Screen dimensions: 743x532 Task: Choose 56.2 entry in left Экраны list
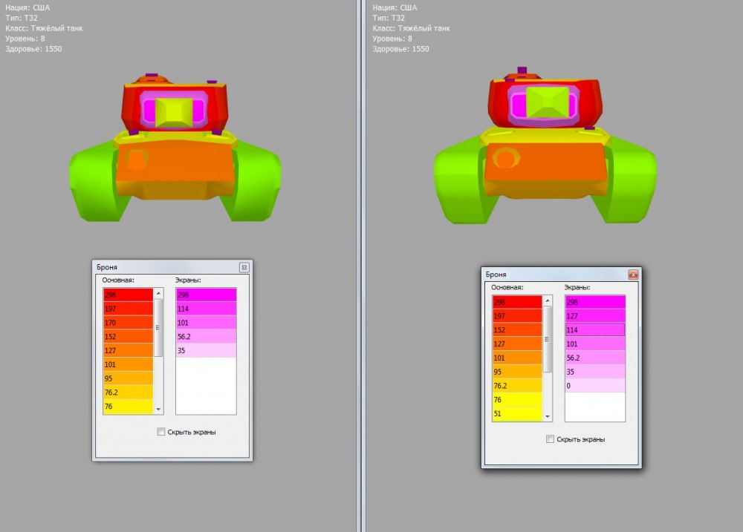pos(205,336)
